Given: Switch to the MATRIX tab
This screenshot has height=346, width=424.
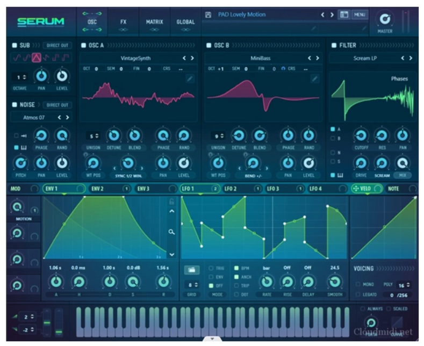Looking at the screenshot, I should click(x=154, y=22).
